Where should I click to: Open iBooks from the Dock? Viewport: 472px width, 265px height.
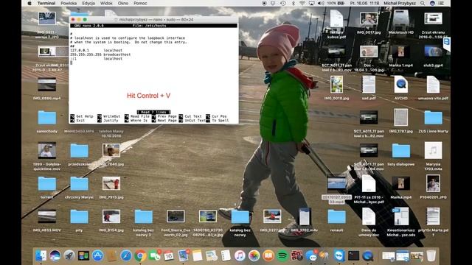(268, 255)
